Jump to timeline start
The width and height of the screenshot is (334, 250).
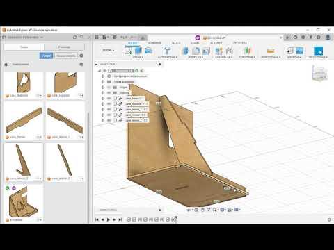[97, 219]
